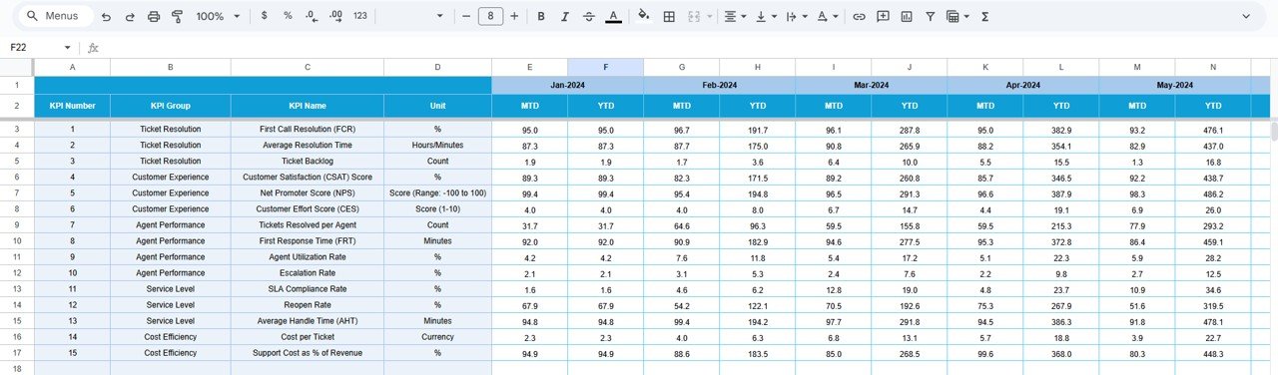Select SLA Compliance Rate cell
This screenshot has height=375, width=1278.
click(307, 288)
